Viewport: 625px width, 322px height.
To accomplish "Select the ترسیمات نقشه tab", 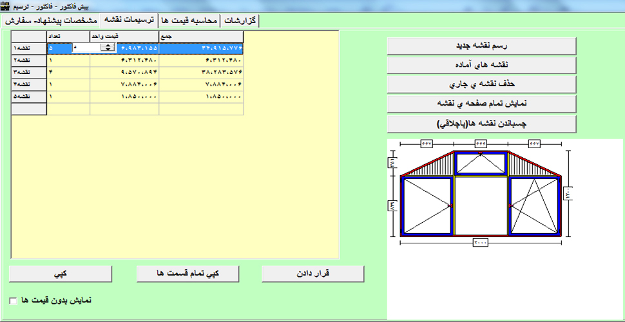I will 127,21.
